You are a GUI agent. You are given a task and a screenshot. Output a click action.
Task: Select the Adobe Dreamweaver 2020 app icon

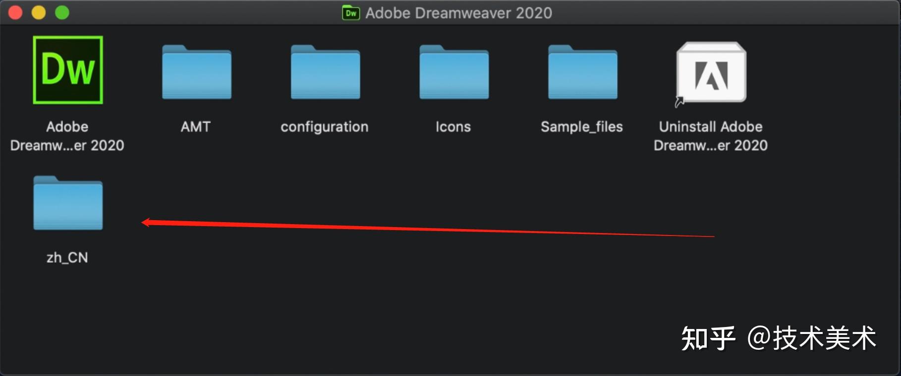point(68,70)
